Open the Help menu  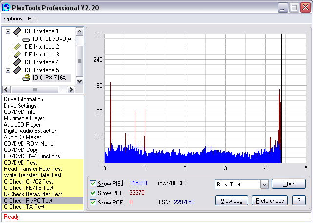click(33, 19)
